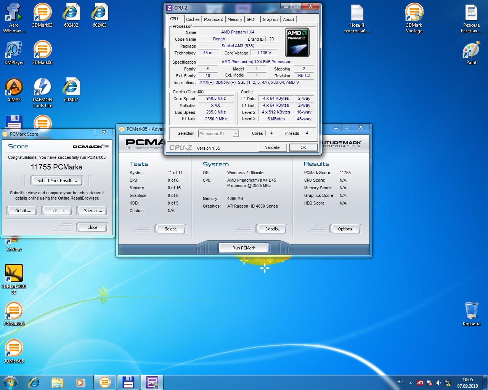The image size is (488, 390).
Task: Click the Run PCMark button
Action: click(244, 248)
